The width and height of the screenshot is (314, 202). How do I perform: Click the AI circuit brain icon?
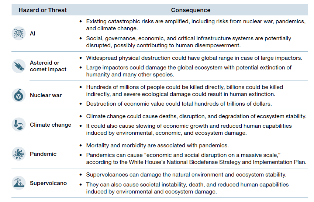coord(18,34)
